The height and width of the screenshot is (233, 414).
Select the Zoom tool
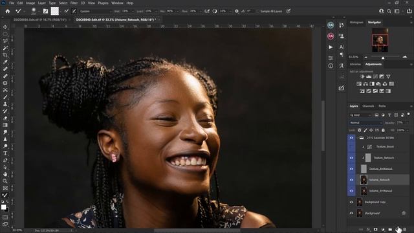(x=5, y=181)
